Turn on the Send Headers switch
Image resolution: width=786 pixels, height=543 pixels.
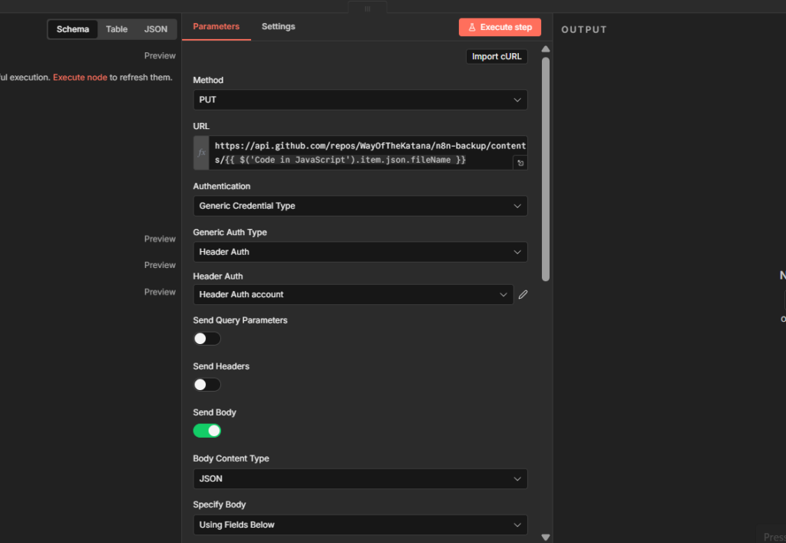(206, 385)
